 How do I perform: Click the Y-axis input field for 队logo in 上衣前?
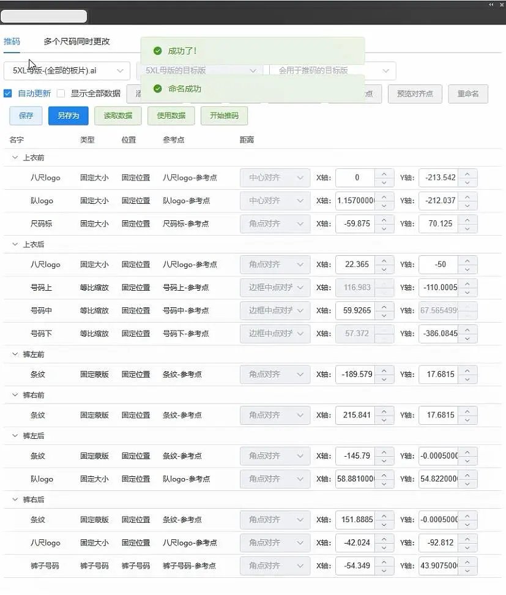click(x=437, y=201)
